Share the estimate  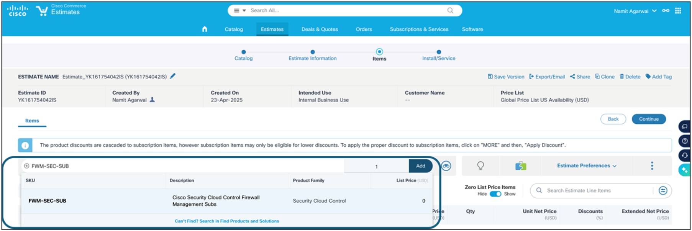coord(580,77)
